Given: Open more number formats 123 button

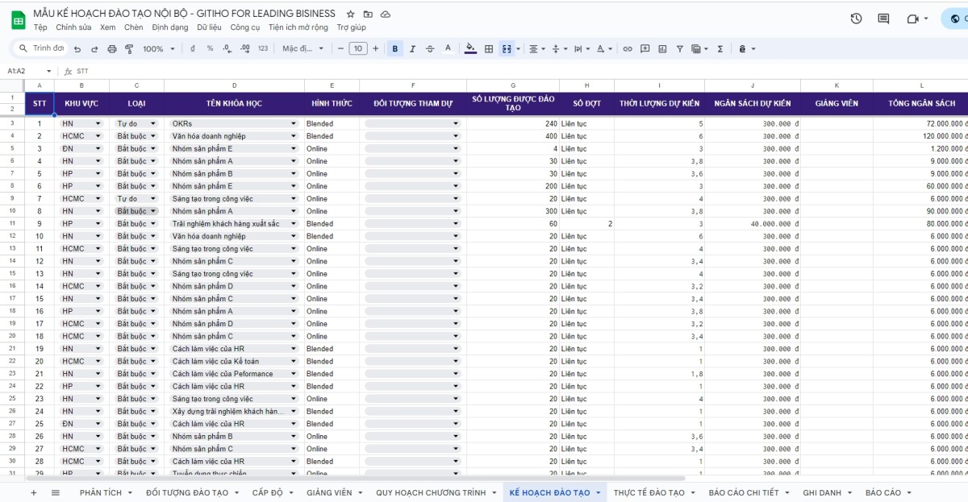Looking at the screenshot, I should point(263,49).
